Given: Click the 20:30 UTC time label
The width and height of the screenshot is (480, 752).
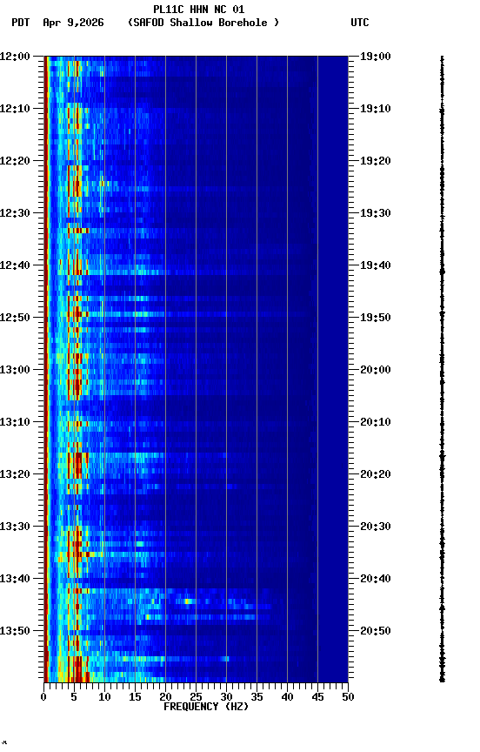Looking at the screenshot, I should [x=376, y=527].
